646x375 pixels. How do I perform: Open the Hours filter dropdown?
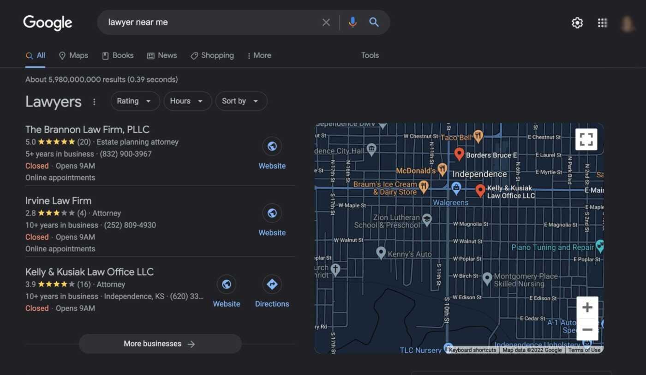[187, 101]
